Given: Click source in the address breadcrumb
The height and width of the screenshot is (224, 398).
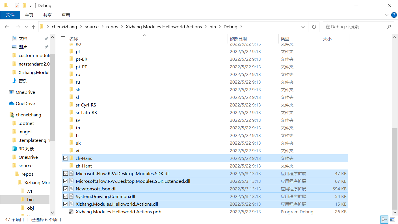Looking at the screenshot, I should (x=92, y=27).
